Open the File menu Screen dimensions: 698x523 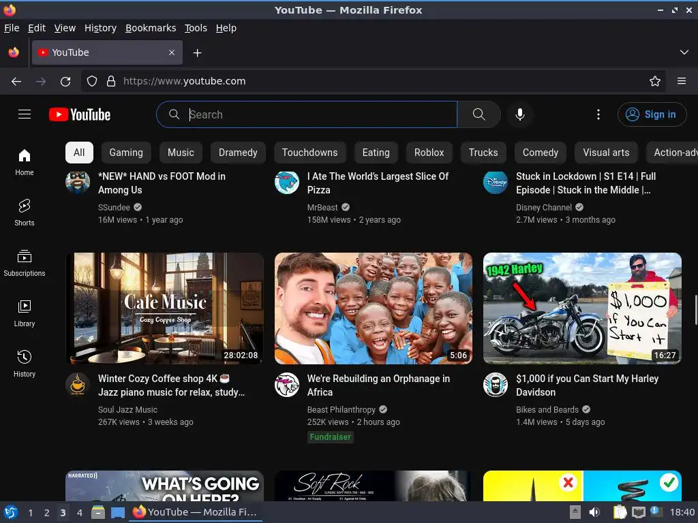12,28
